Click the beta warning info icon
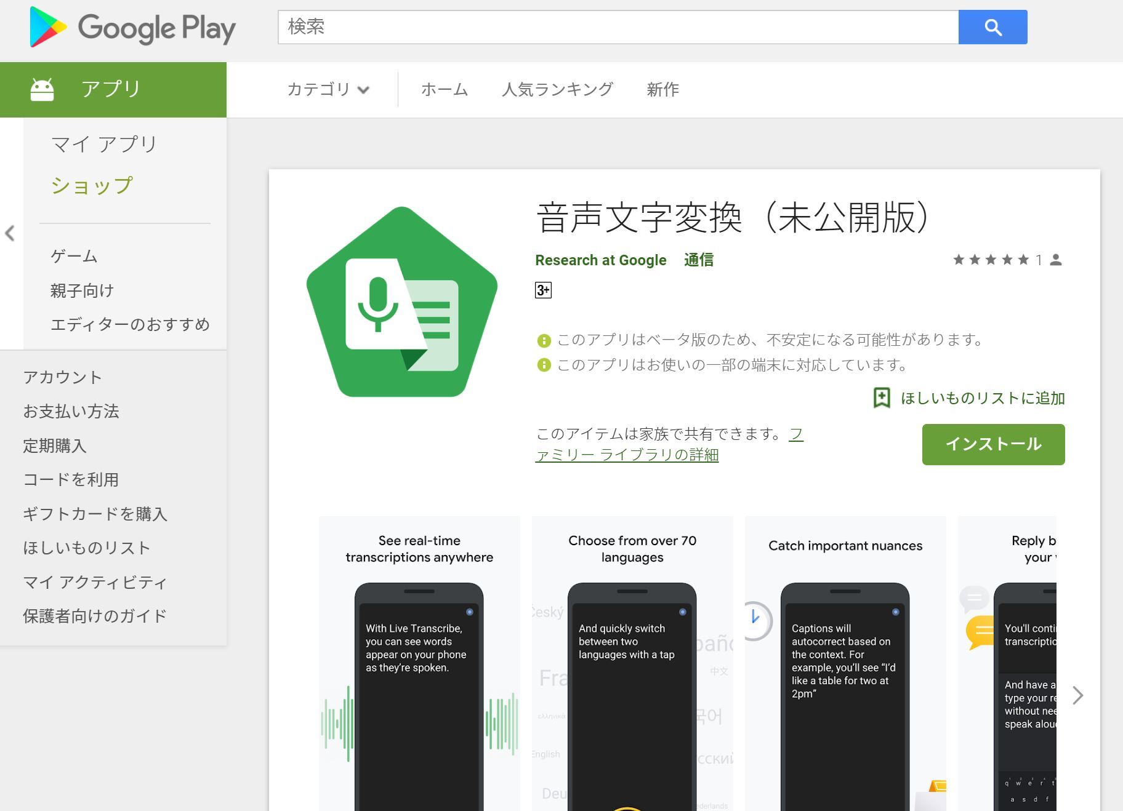Screen dimensions: 1123x811 coord(544,340)
